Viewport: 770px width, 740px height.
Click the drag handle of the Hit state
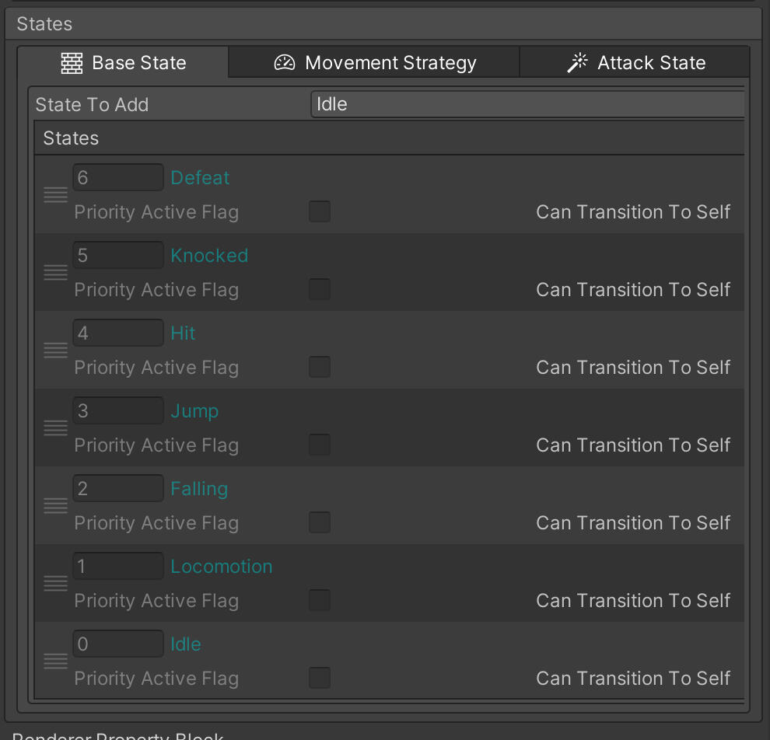click(55, 350)
